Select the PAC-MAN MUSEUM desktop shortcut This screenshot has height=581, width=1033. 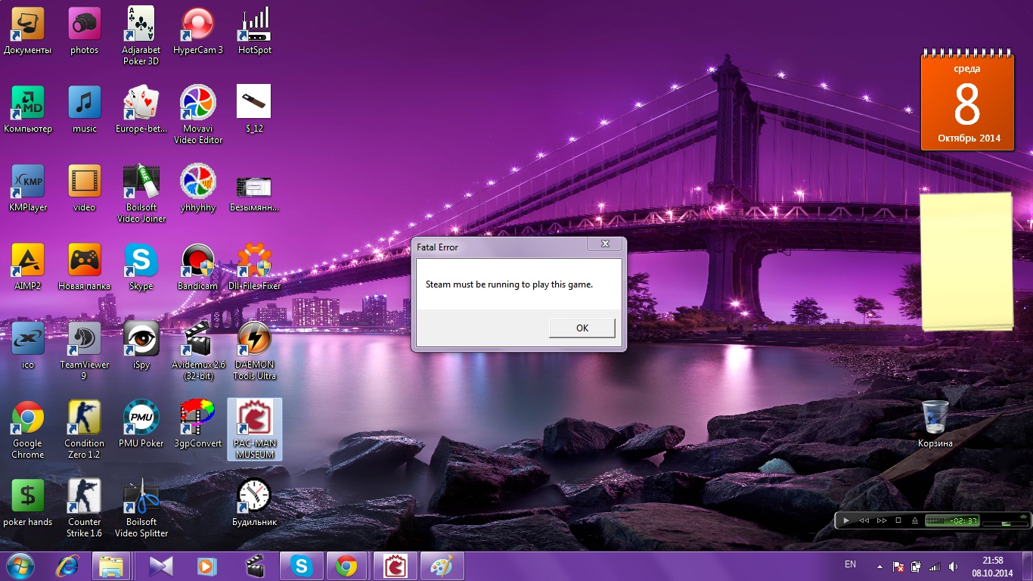pos(255,430)
